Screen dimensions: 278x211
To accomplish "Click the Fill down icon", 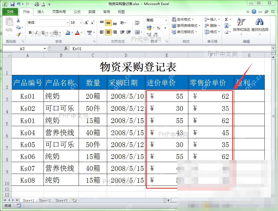I will point(227,26).
